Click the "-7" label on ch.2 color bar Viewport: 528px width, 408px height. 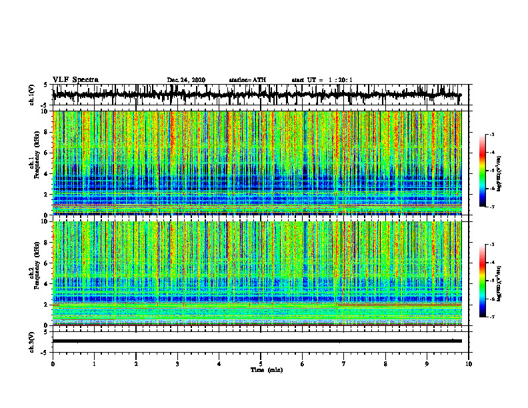(x=492, y=317)
